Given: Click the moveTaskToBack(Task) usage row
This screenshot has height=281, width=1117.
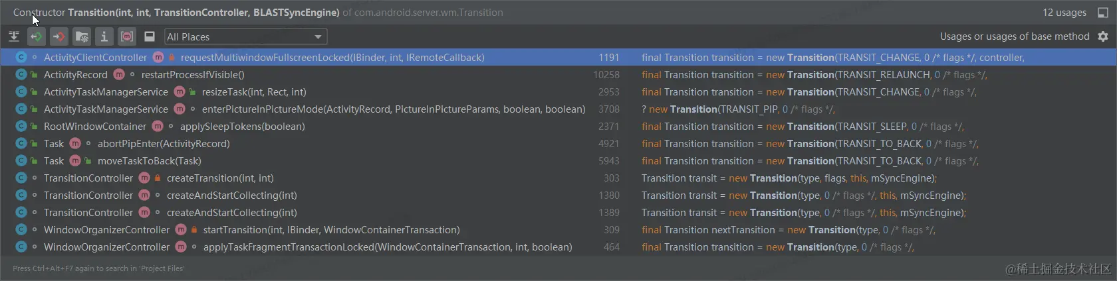Looking at the screenshot, I should (149, 161).
